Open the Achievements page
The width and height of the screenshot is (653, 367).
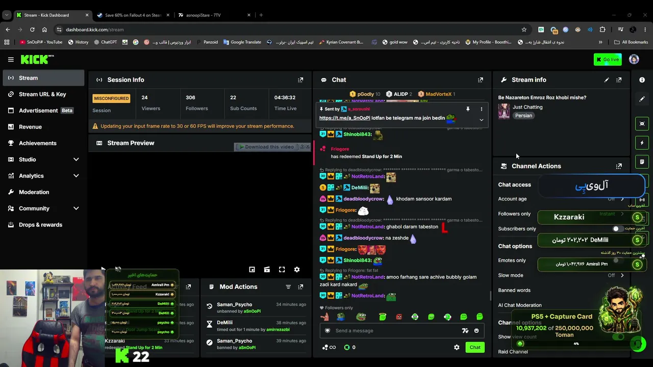coord(43,143)
